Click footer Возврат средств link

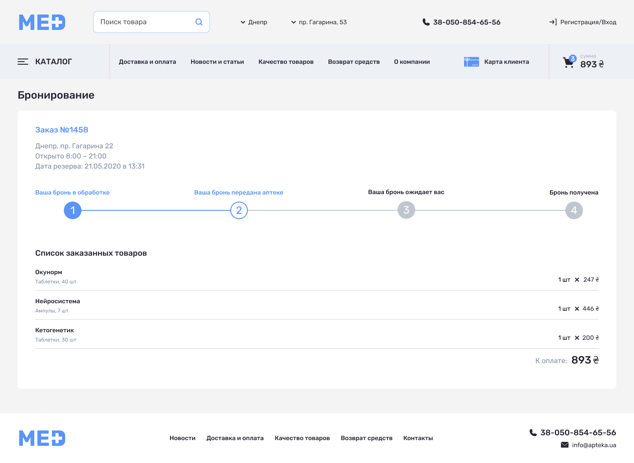[x=367, y=438]
